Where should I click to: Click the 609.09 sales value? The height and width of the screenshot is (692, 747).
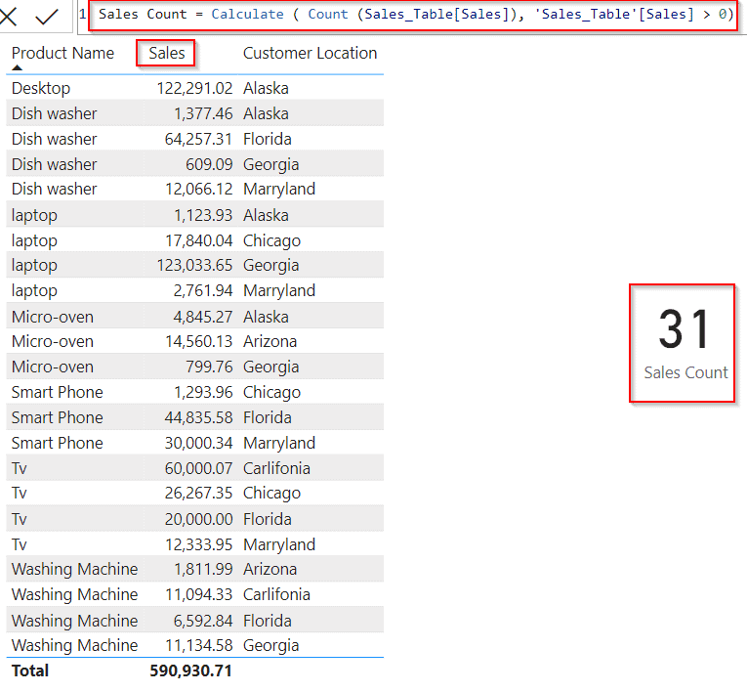(209, 164)
